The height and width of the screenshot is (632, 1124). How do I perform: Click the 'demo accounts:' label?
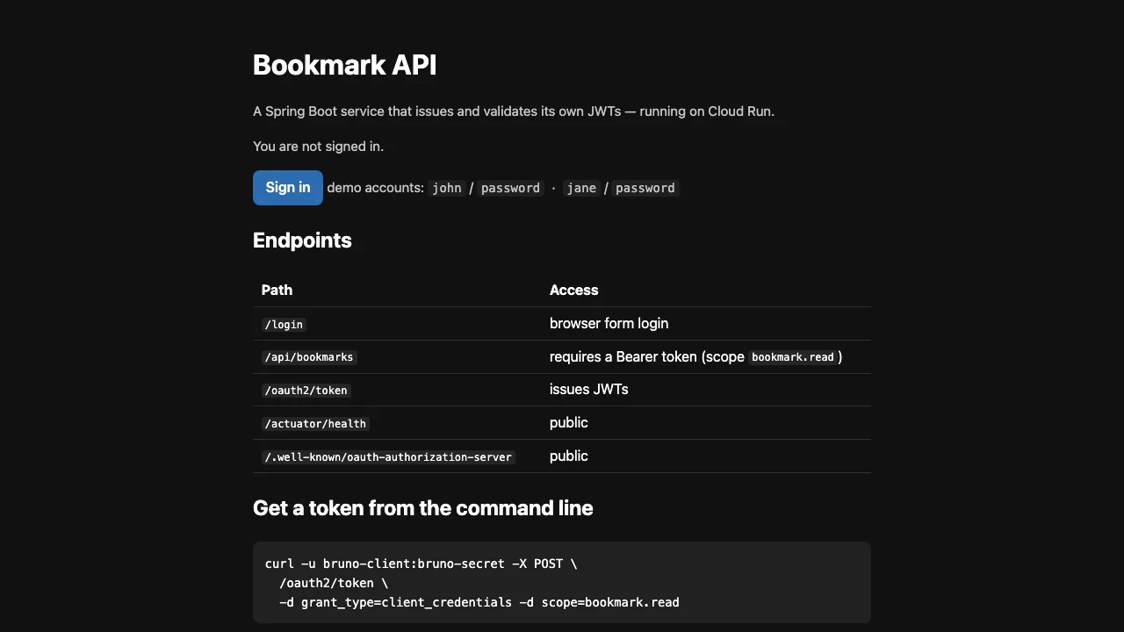375,188
